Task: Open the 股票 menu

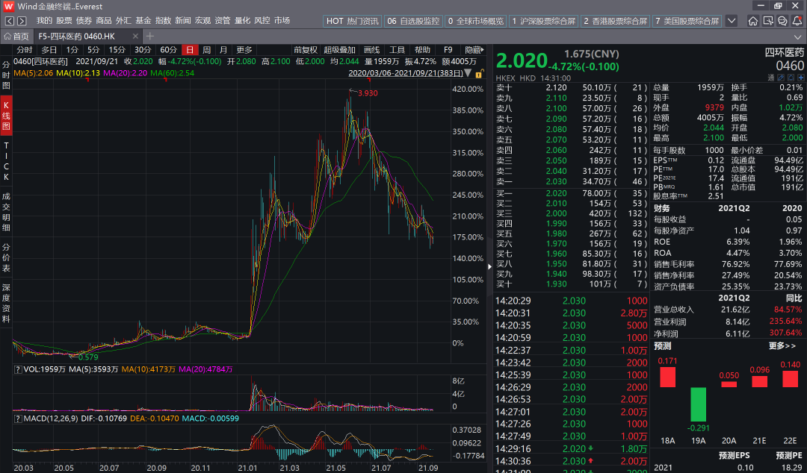Action: coord(64,21)
